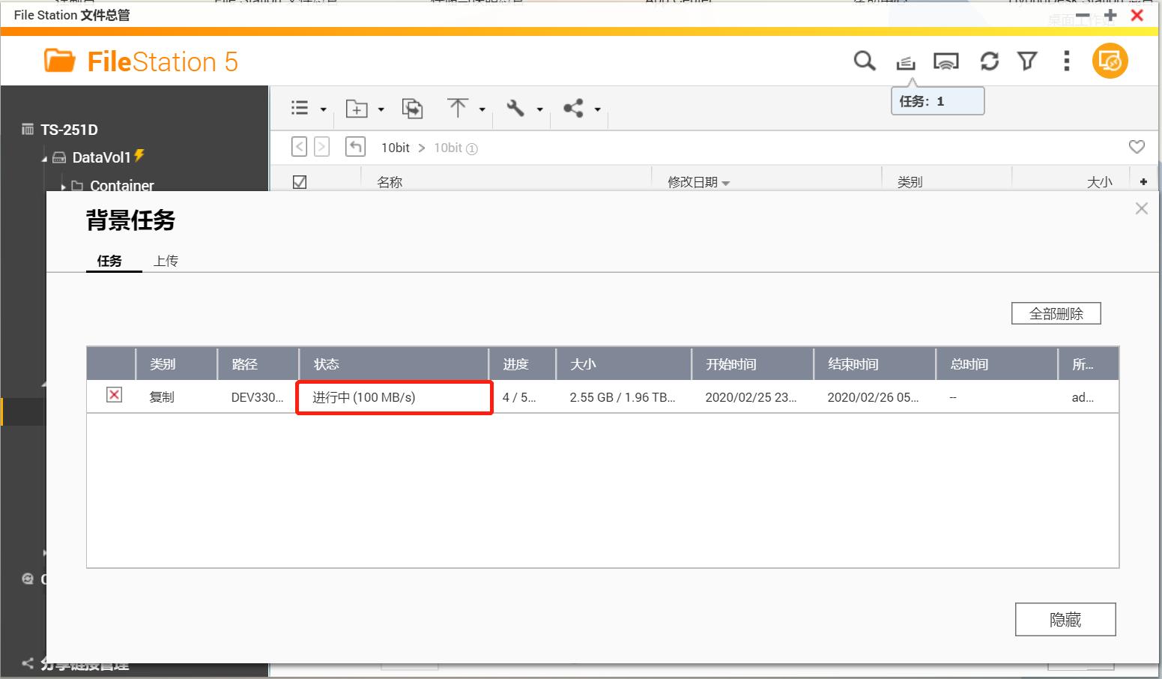Switch to the 上传 tab
Screen dimensions: 1162x679
pyautogui.click(x=166, y=261)
